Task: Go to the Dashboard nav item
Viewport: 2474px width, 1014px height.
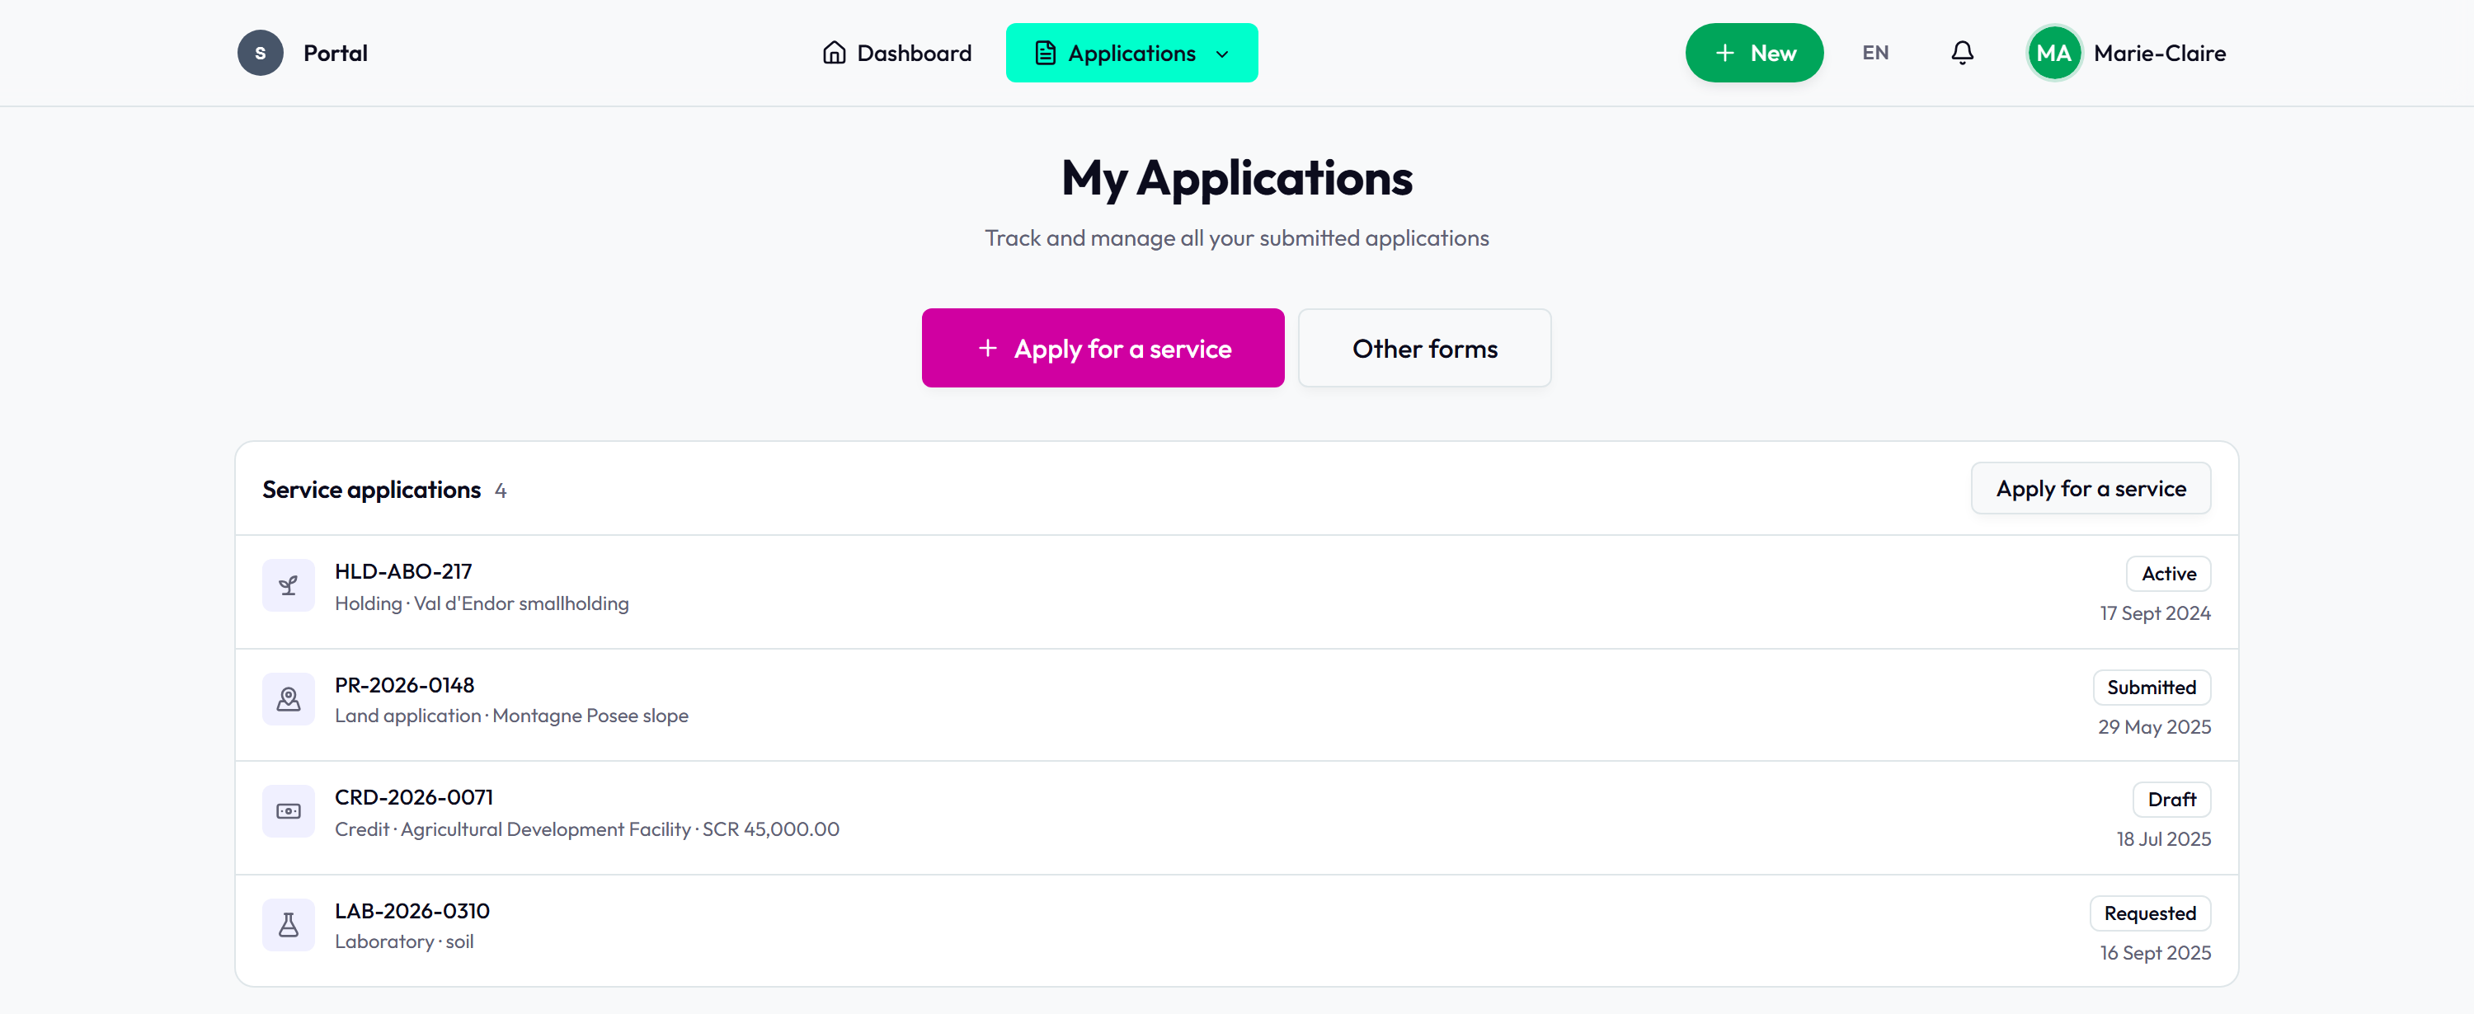Action: tap(896, 53)
